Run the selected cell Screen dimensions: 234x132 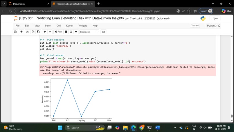click(58, 32)
